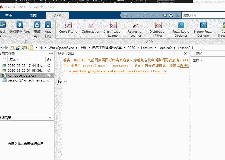Expand the 当前文件夹 panel actions menu
Screen dimensions: 225x160
tap(51, 54)
